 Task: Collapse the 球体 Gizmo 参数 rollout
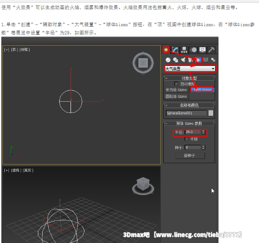point(189,123)
